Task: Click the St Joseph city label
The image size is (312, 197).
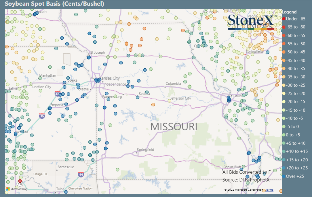Action: [x=98, y=53]
